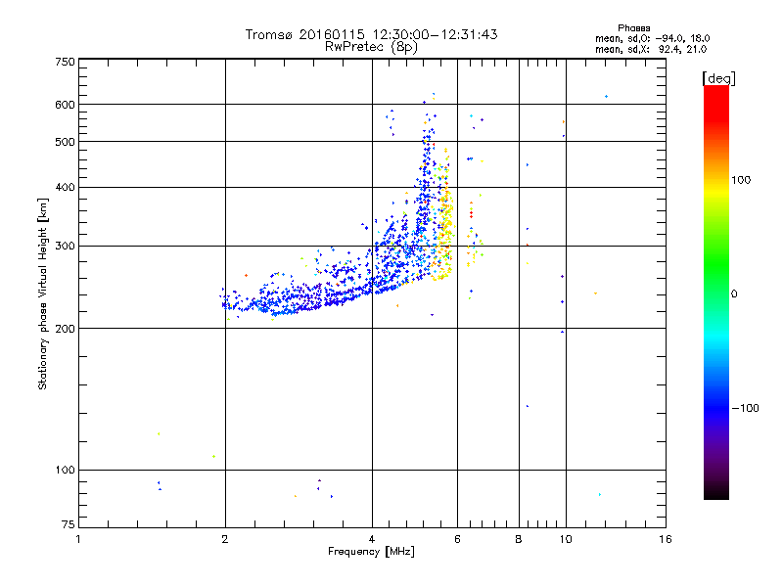
Task: Click the y-axis tick label '600'
Action: coord(65,105)
